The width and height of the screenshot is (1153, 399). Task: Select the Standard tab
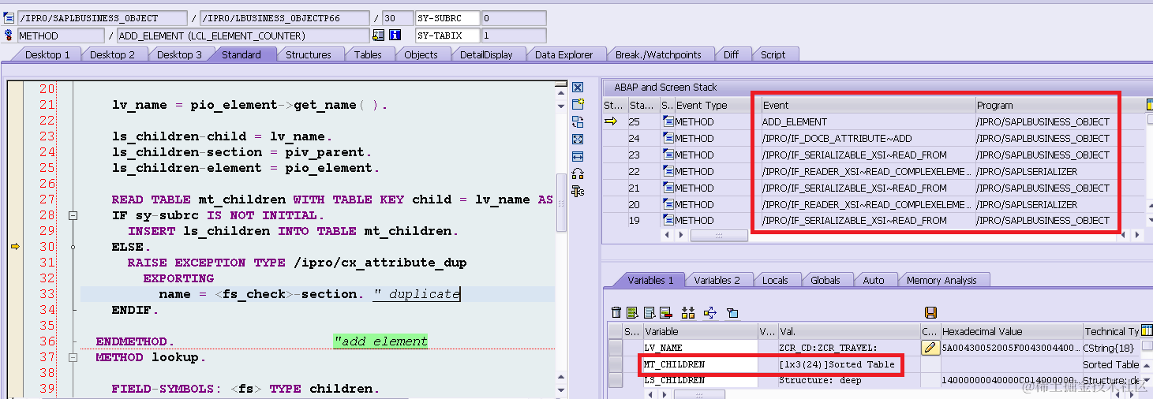point(241,54)
